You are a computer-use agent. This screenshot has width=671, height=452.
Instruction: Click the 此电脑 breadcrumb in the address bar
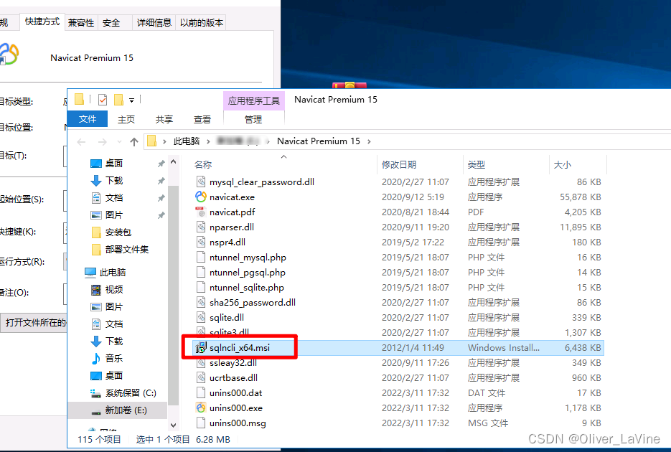187,141
